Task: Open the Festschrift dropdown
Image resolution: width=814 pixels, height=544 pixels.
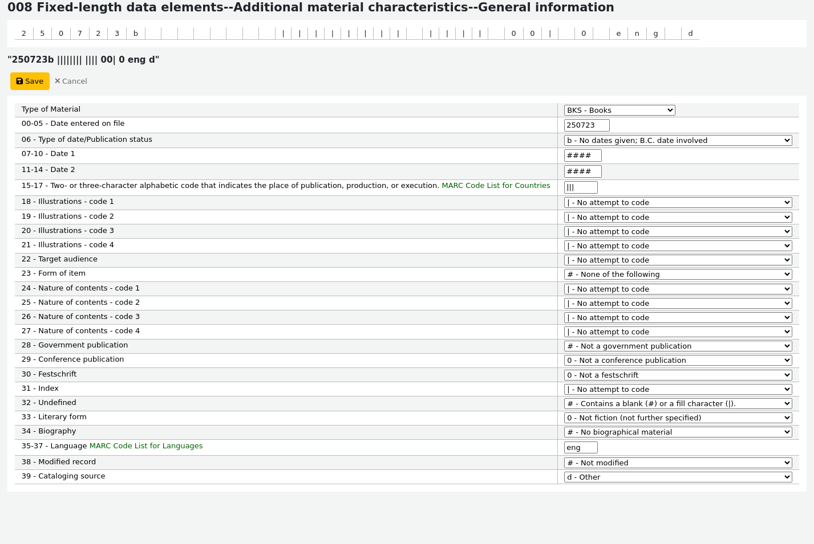Action: pos(678,375)
